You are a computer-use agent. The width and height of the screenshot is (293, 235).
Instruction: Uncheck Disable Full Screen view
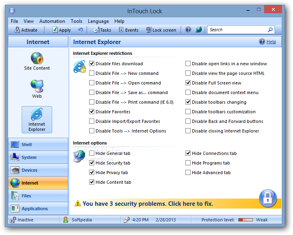click(188, 83)
